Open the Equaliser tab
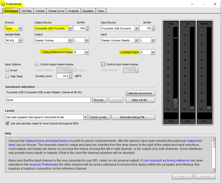The width and height of the screenshot is (221, 184). pos(88,11)
